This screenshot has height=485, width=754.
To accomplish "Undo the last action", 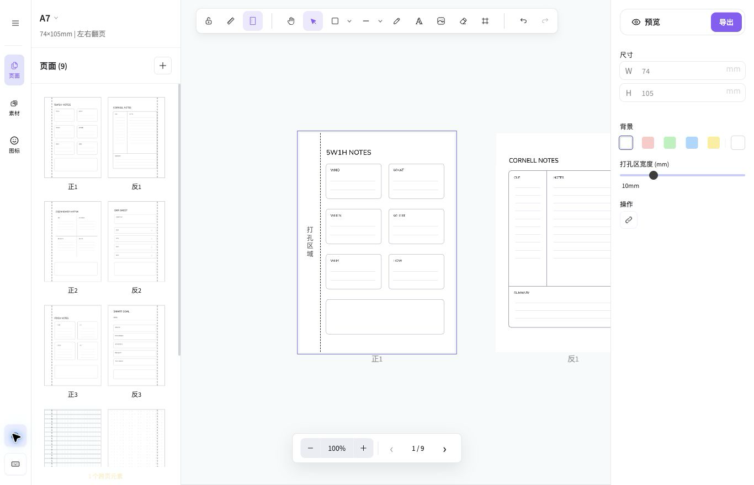I will tap(523, 21).
